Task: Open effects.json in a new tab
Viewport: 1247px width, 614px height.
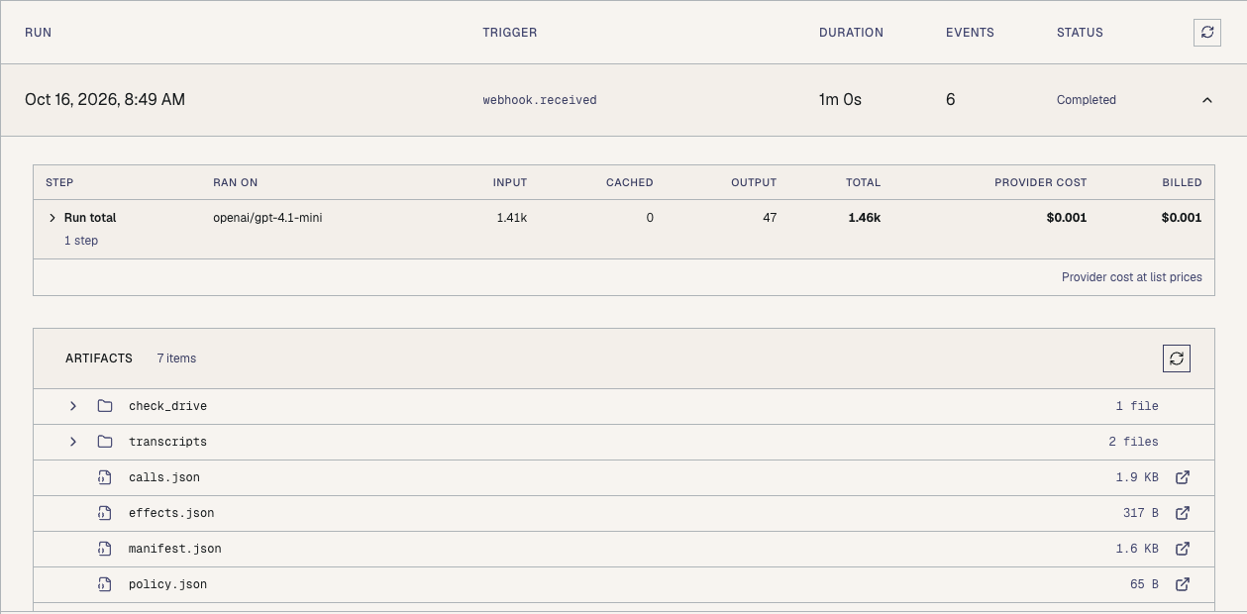Action: (1182, 513)
